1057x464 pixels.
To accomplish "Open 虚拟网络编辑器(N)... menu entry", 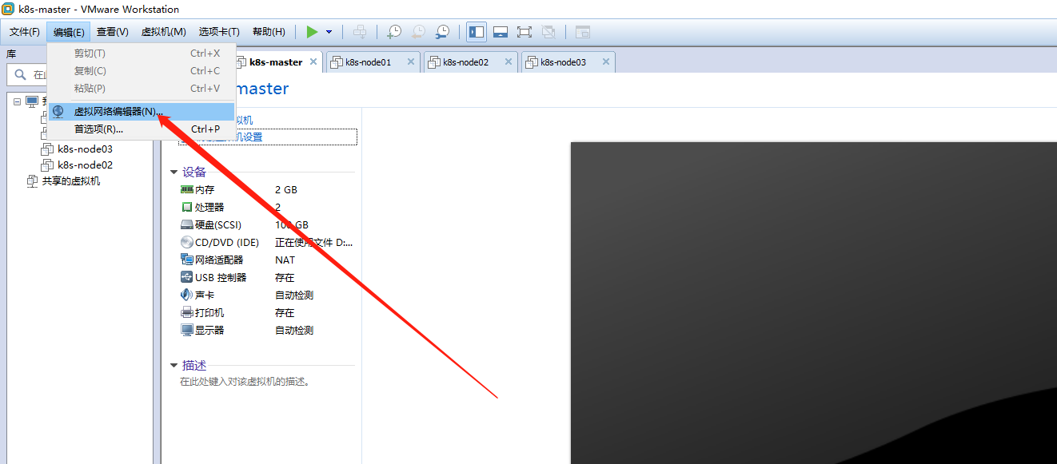I will [142, 112].
